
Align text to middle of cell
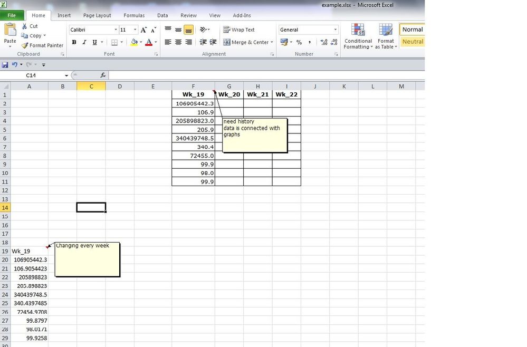pyautogui.click(x=178, y=30)
